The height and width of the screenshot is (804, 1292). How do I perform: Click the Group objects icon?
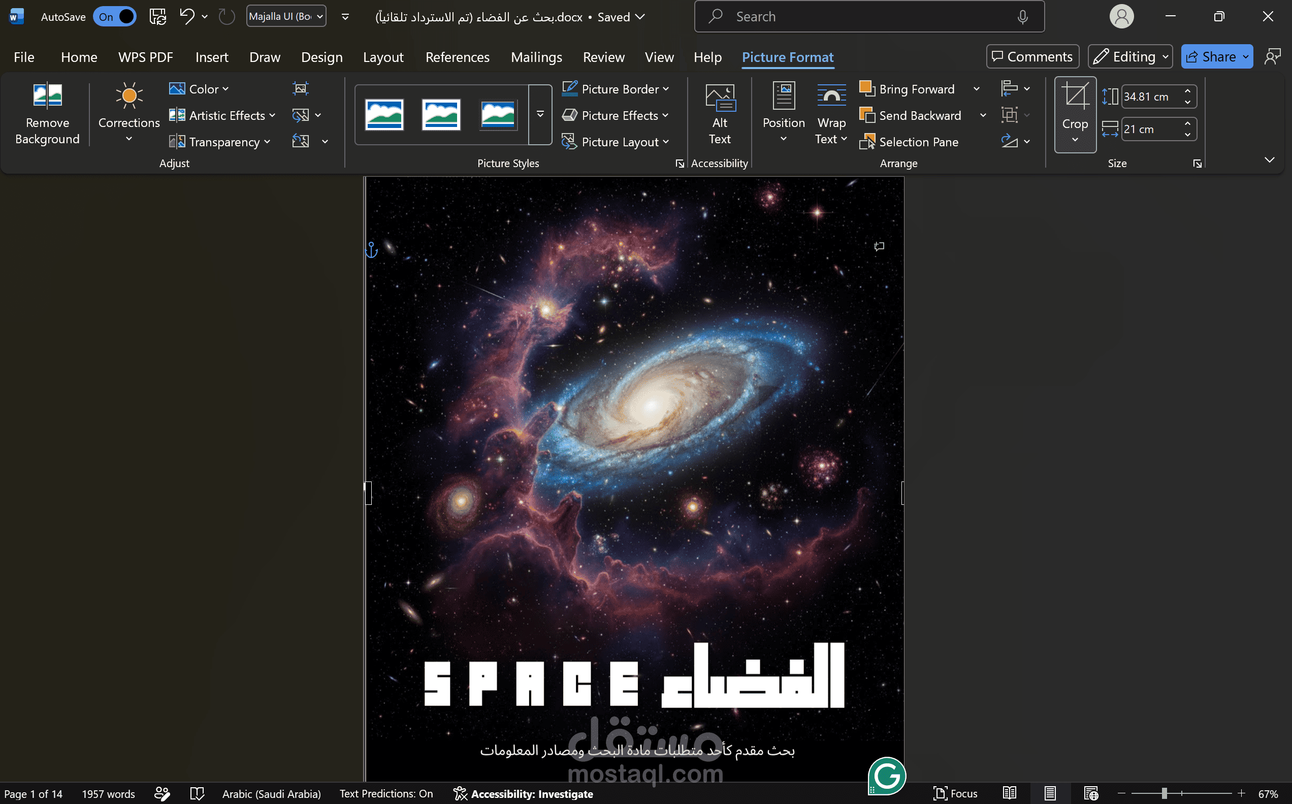[1009, 115]
